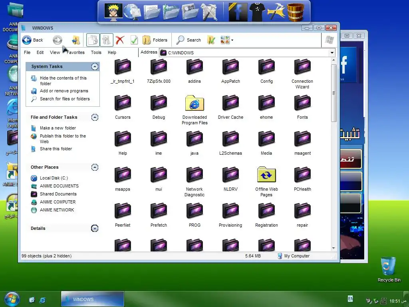Open the View menu
Screen dimensions: 409x307
(55, 52)
